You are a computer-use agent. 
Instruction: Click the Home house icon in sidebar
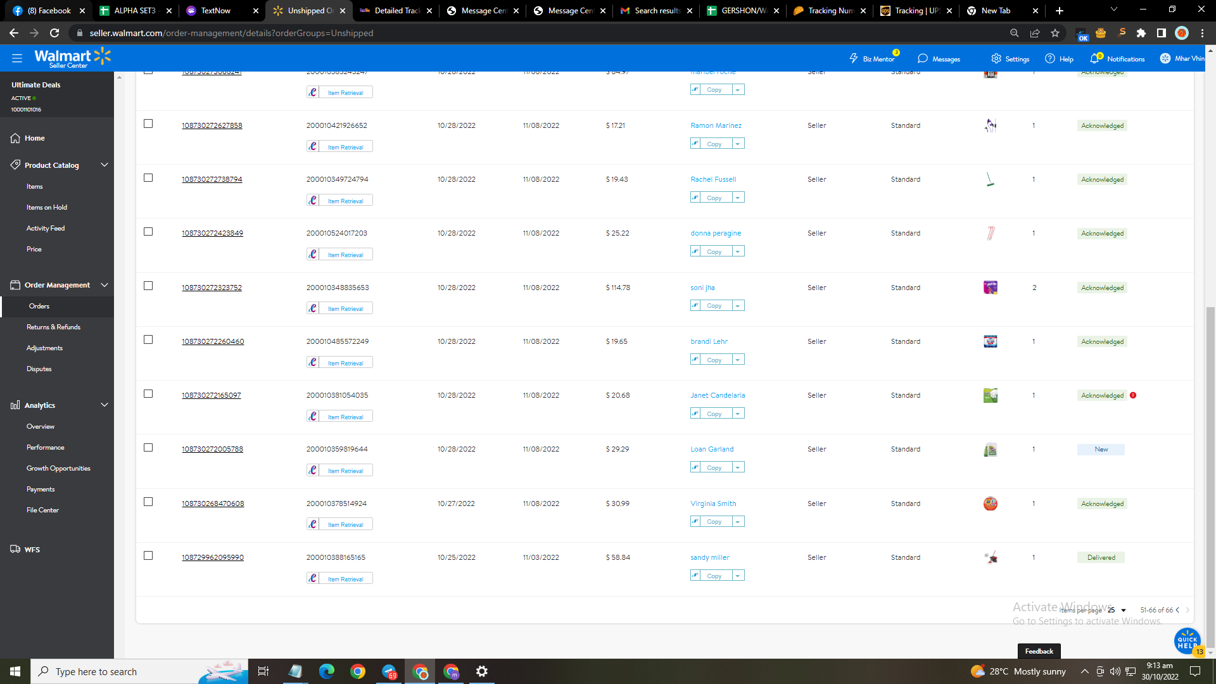(x=15, y=138)
